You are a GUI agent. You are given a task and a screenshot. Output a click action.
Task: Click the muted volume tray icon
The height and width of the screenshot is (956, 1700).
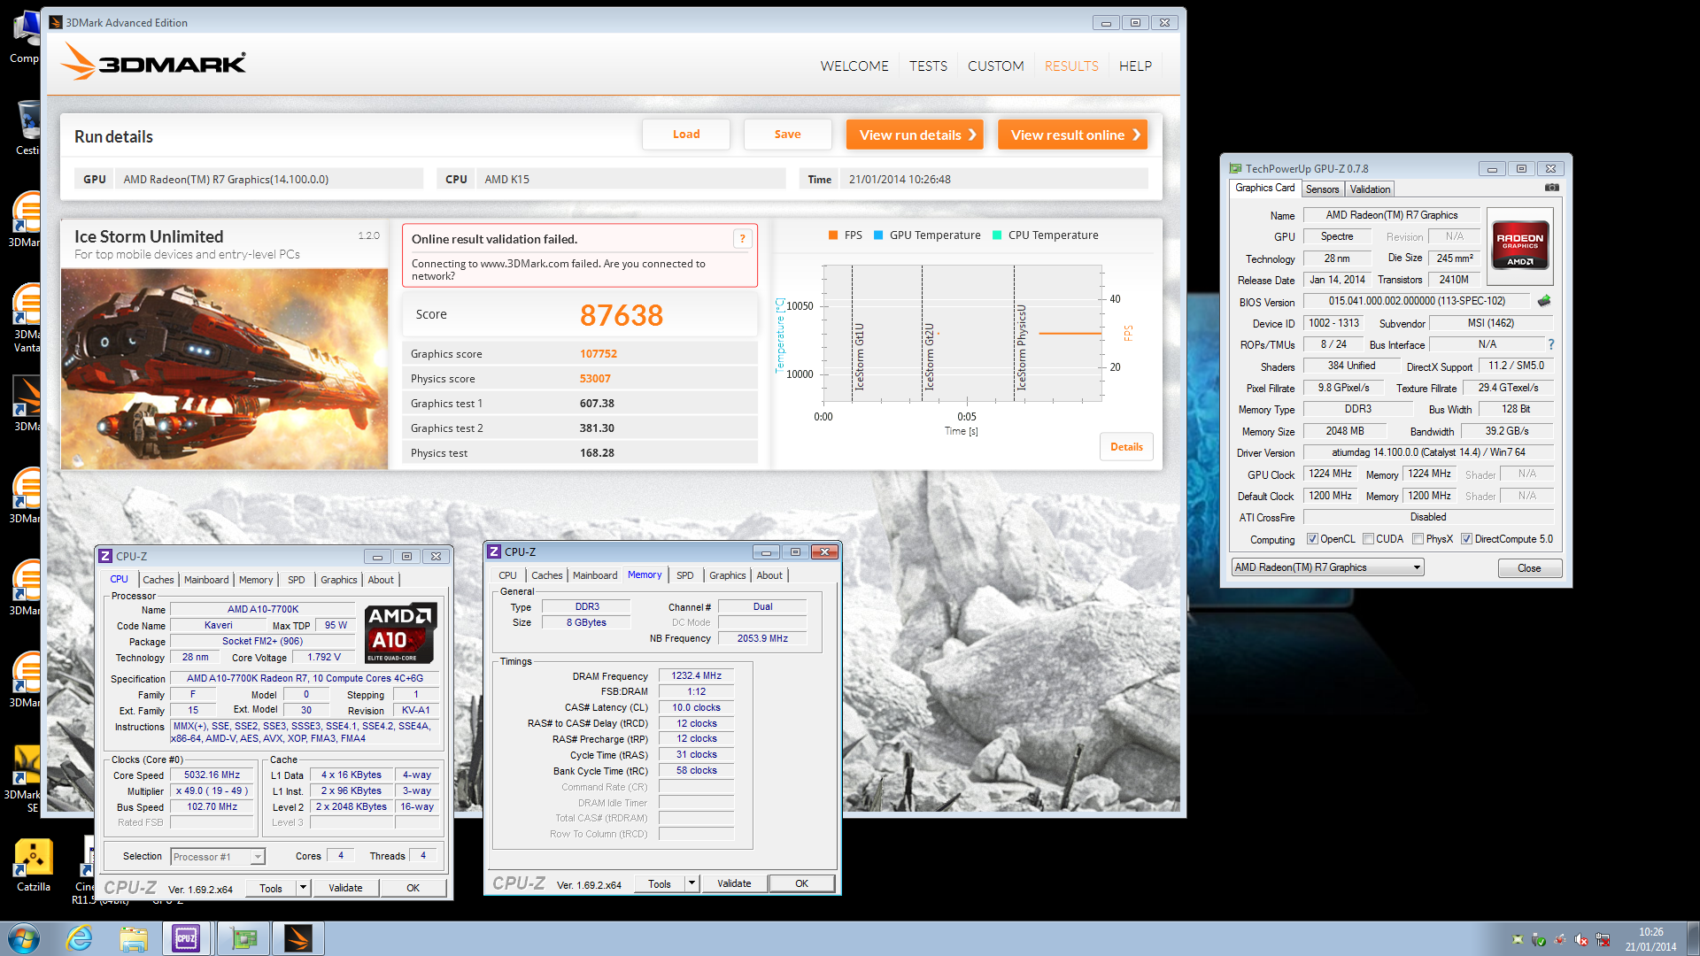coord(1581,940)
